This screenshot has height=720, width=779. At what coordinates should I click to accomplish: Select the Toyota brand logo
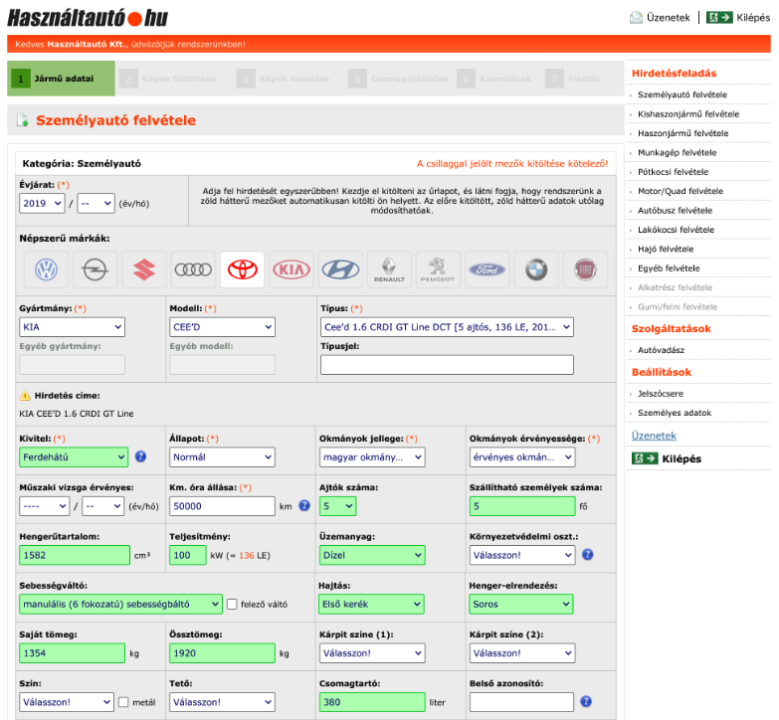pyautogui.click(x=242, y=270)
